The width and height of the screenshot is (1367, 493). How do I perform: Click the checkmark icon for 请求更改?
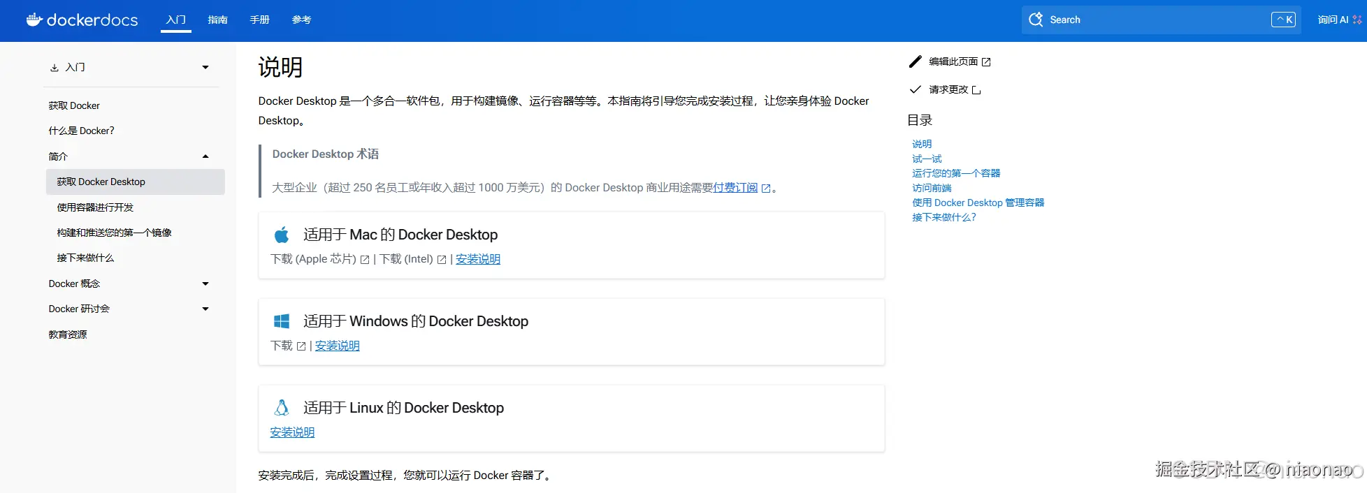tap(916, 89)
